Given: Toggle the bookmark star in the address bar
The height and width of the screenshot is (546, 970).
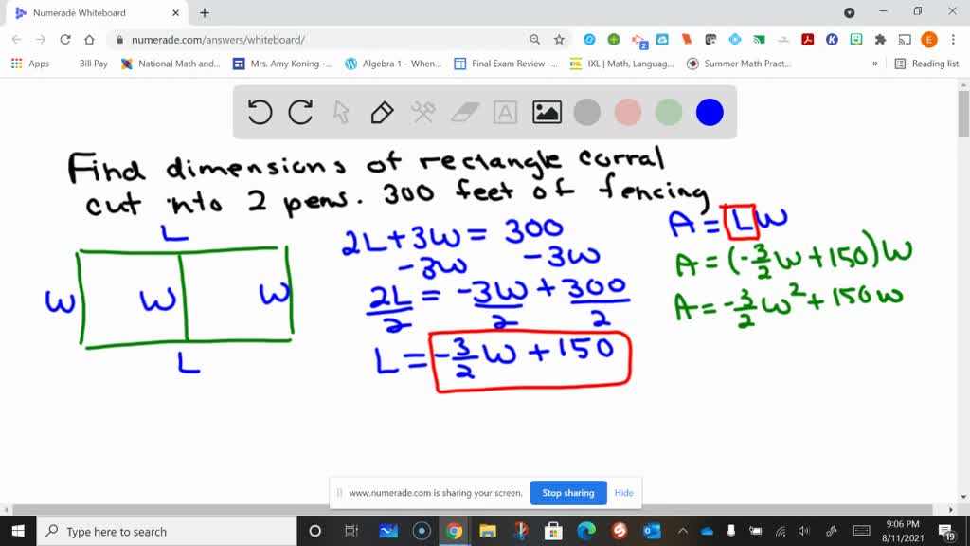Looking at the screenshot, I should (x=557, y=41).
